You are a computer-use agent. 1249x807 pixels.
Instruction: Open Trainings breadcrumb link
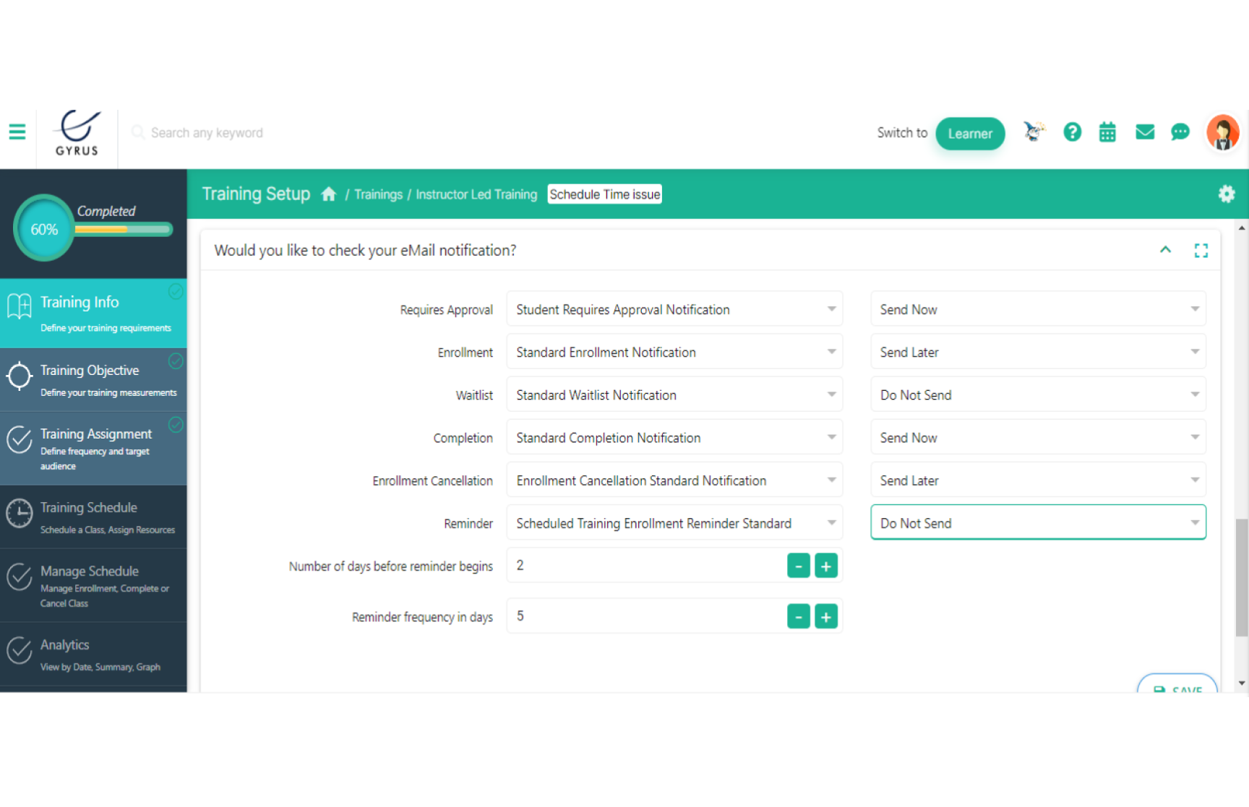coord(378,194)
